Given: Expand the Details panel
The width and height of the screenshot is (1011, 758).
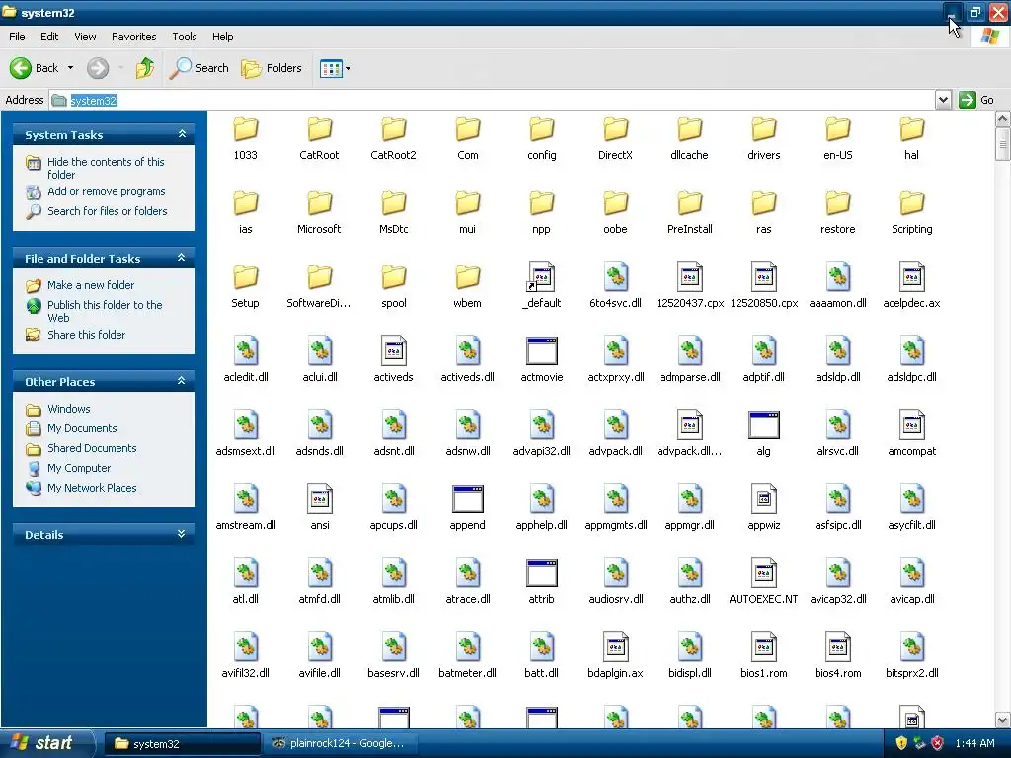Looking at the screenshot, I should tap(182, 534).
